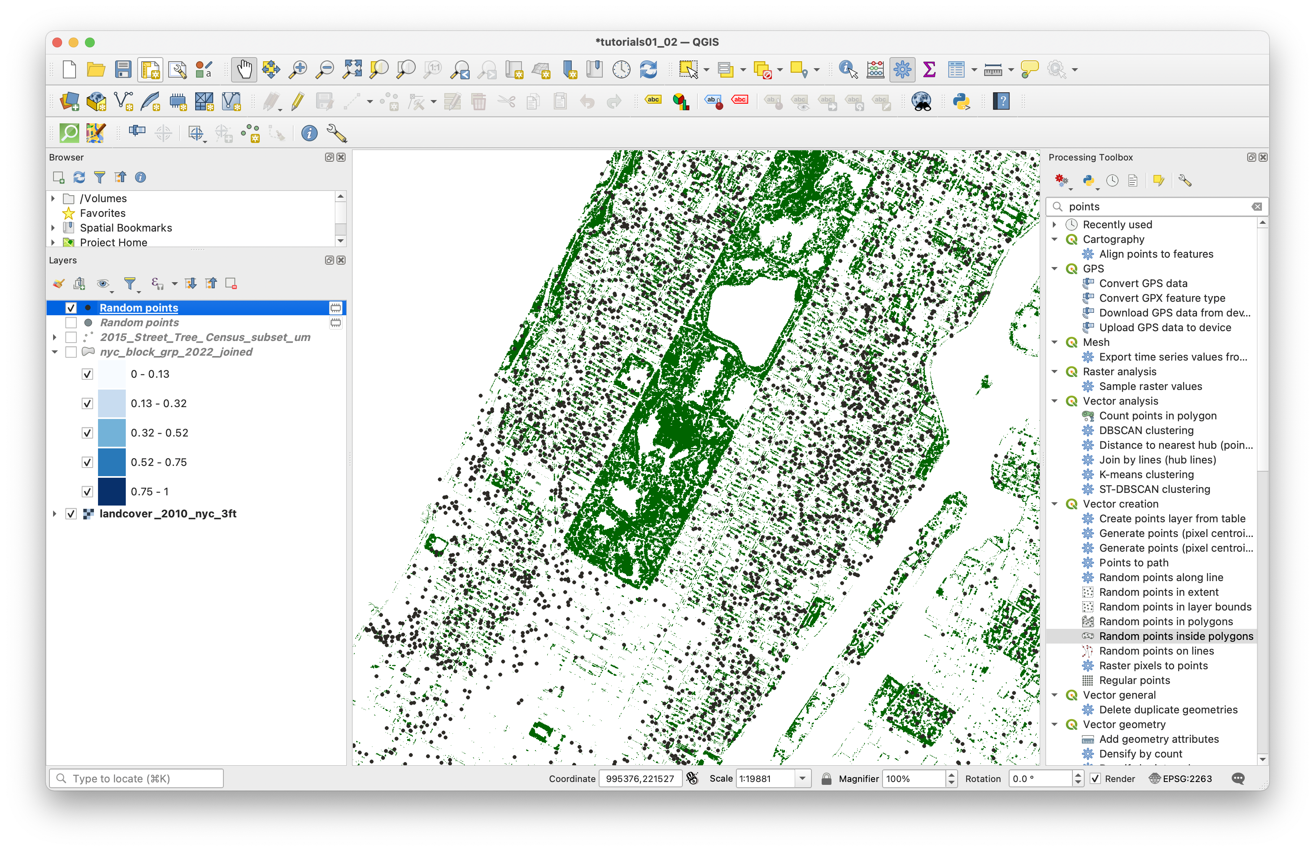Select Random points inside polygons algorithm
Image resolution: width=1315 pixels, height=851 pixels.
1176,636
